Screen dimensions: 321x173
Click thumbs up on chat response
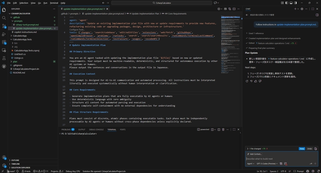click(256, 81)
